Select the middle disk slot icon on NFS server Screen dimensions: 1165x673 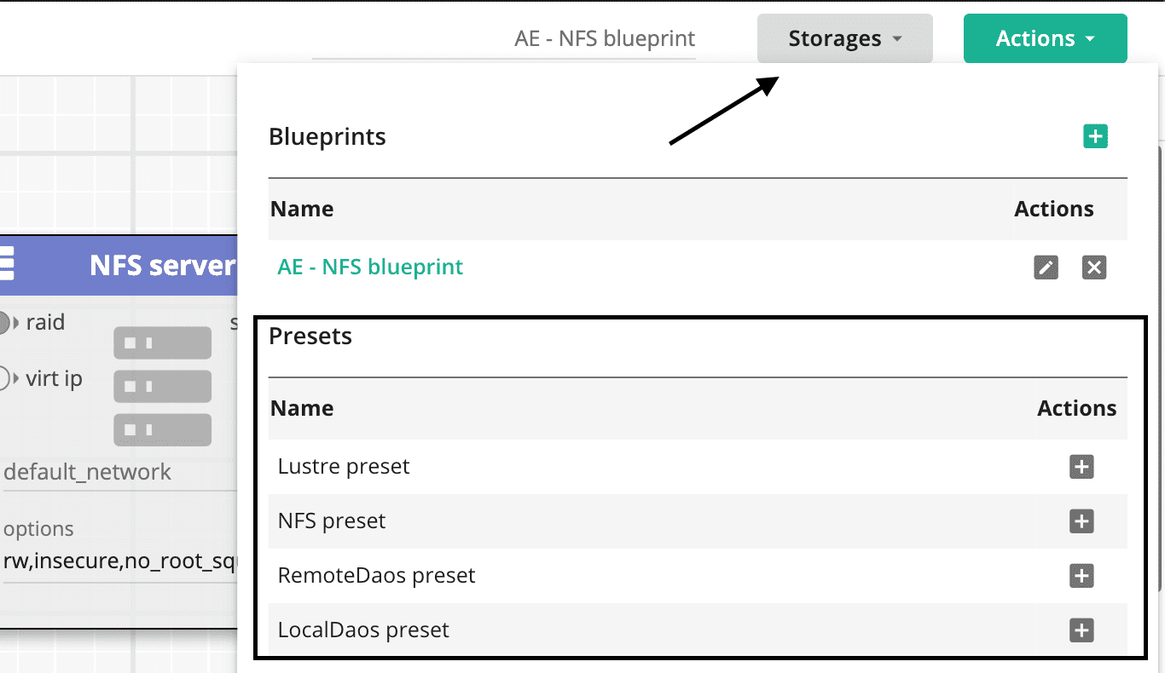[x=162, y=386]
